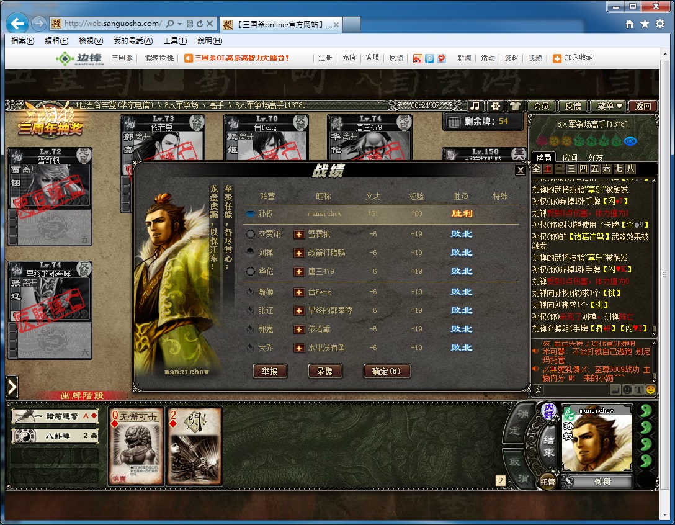Select the 八 log filter
Image resolution: width=675 pixels, height=525 pixels.
point(630,169)
